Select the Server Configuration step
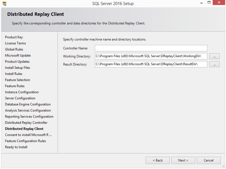This screenshot has width=226, height=169. pyautogui.click(x=20, y=98)
